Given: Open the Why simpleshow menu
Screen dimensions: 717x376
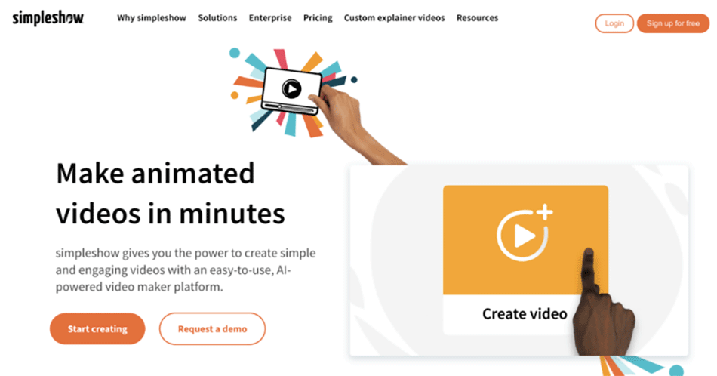Looking at the screenshot, I should (x=151, y=18).
